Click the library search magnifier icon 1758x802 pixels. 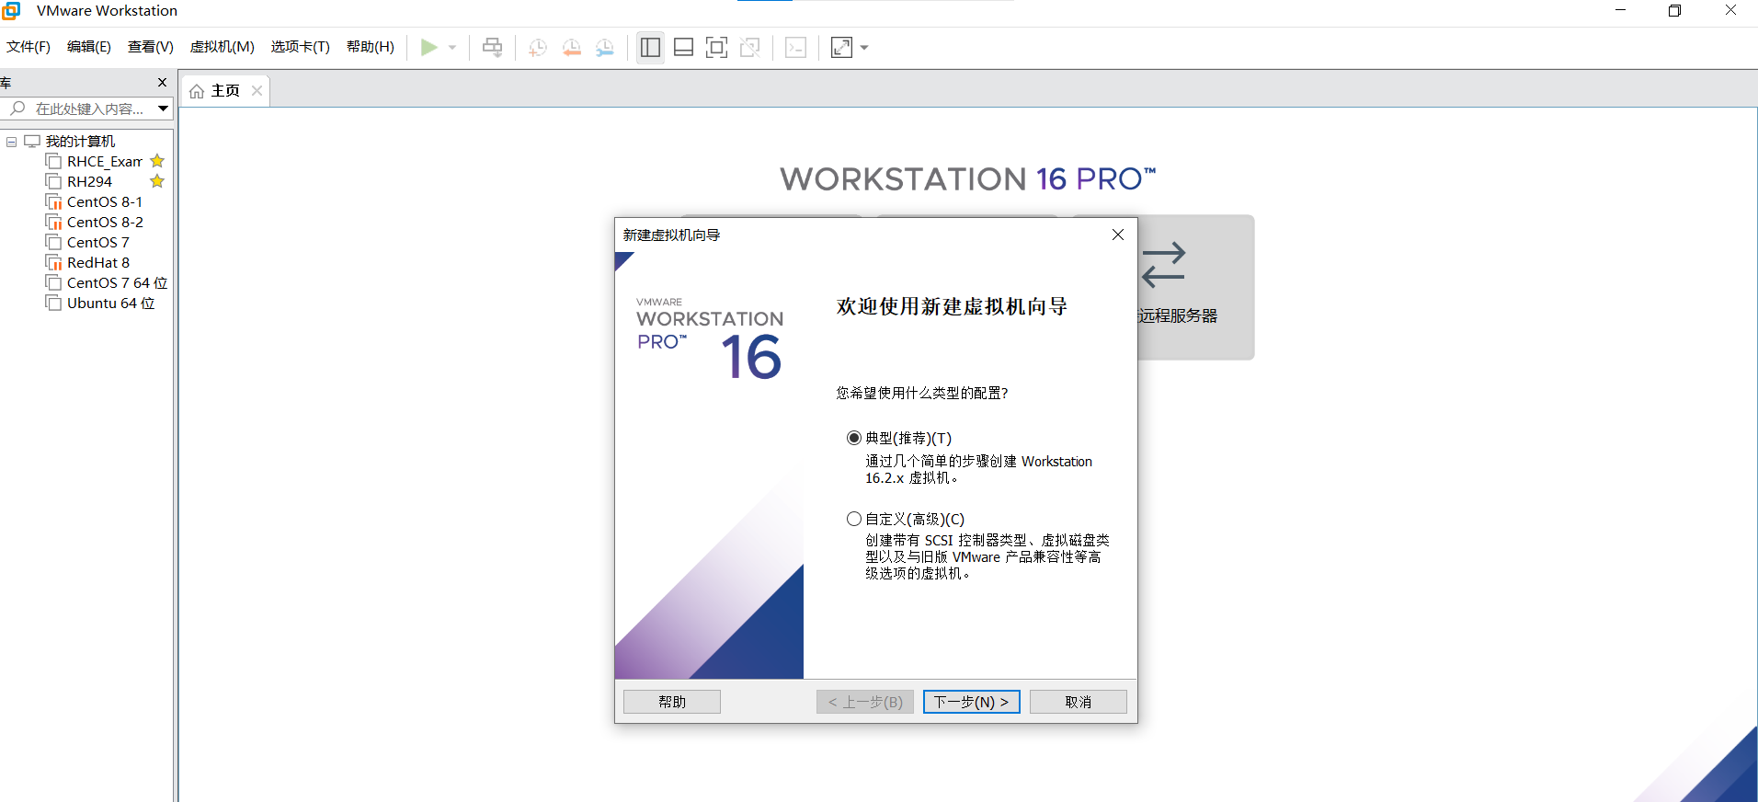point(17,109)
